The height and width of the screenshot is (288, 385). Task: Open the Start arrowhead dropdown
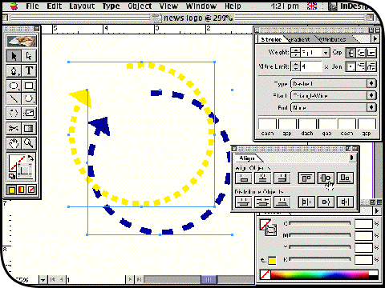click(334, 95)
